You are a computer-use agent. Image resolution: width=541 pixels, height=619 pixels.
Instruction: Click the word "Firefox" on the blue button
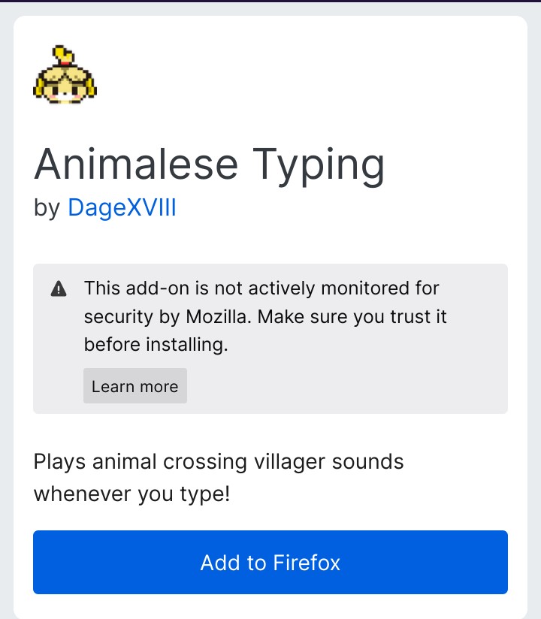(307, 563)
